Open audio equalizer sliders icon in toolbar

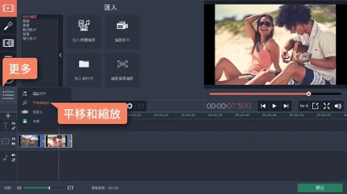[x=141, y=106]
